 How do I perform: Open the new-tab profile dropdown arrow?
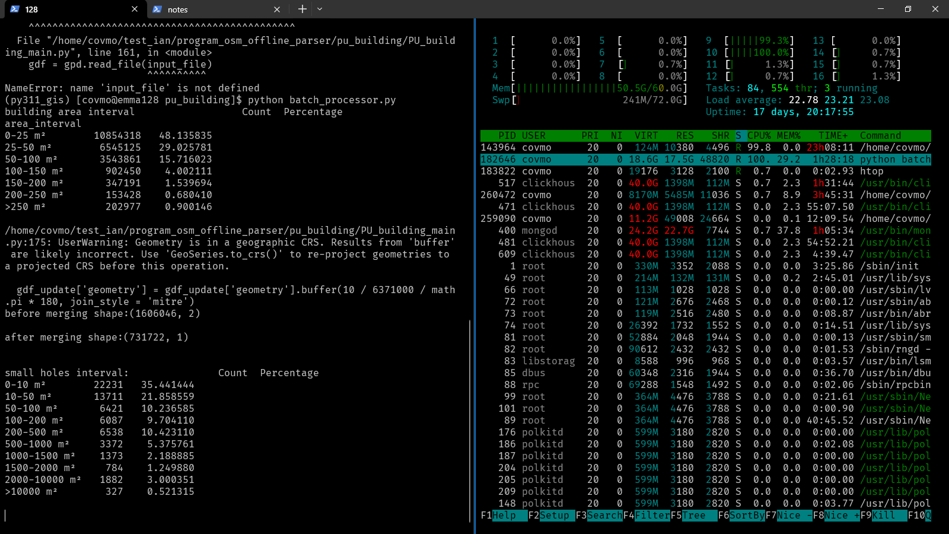[320, 9]
